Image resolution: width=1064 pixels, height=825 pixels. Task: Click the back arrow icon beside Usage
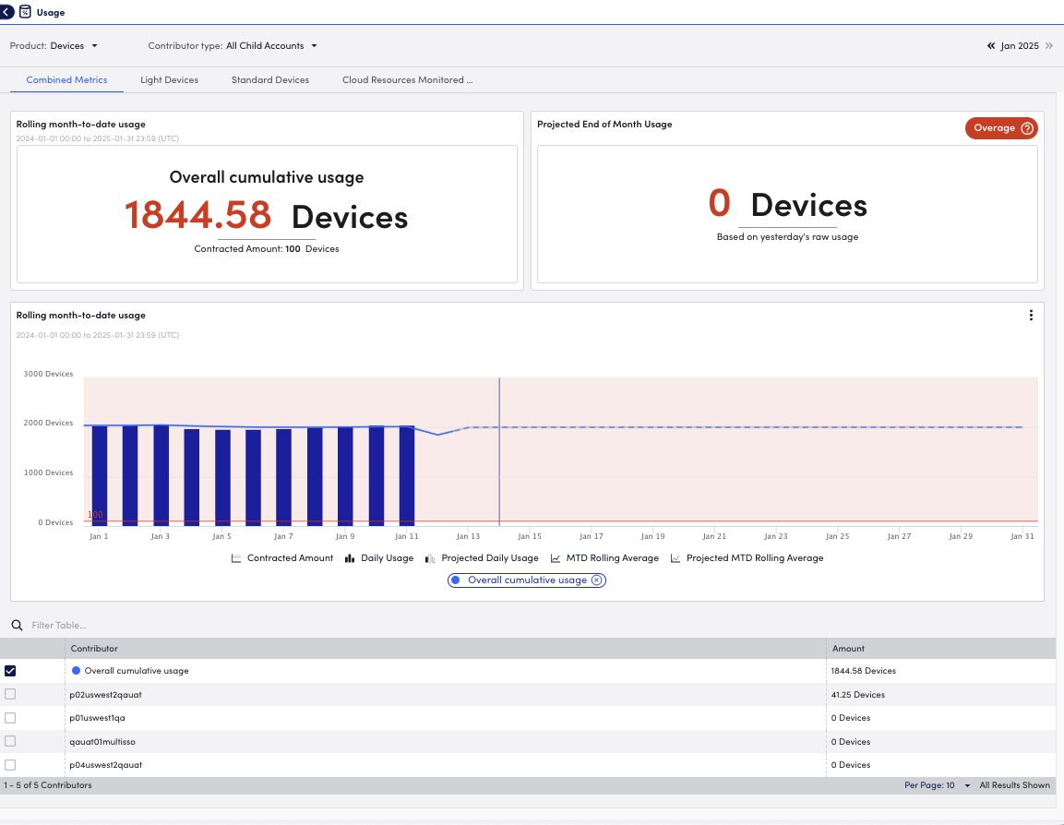coord(6,11)
